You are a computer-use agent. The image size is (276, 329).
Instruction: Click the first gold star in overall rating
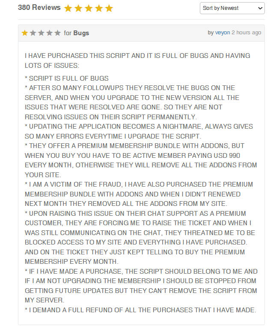(68, 8)
